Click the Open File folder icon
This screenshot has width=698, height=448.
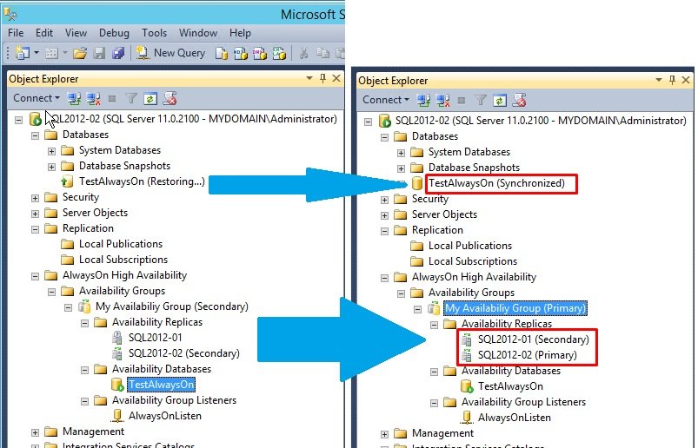pos(80,53)
